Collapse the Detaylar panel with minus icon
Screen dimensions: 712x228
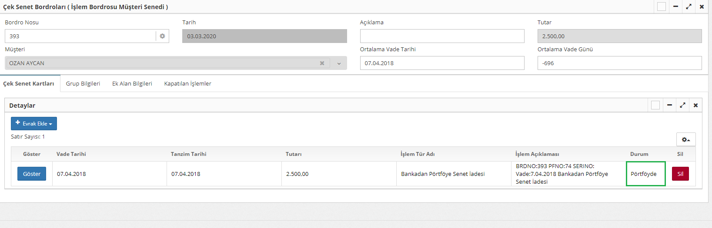[669, 105]
